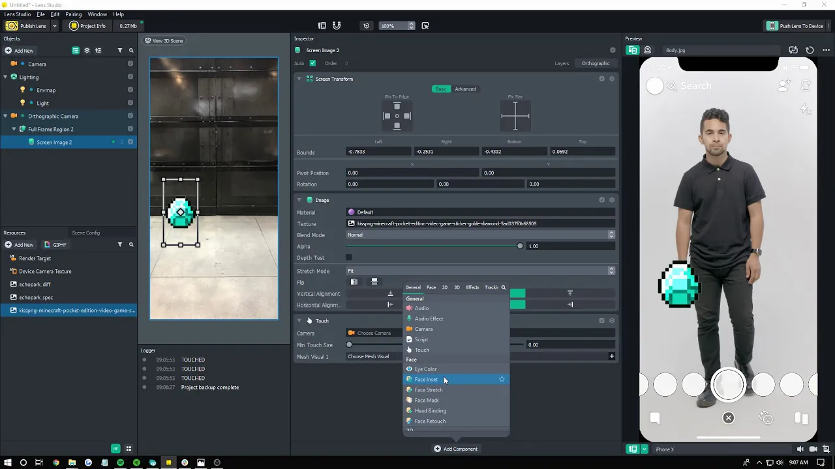This screenshot has width=835, height=469.
Task: Add a Mesh Visual with plus icon
Action: (611, 356)
